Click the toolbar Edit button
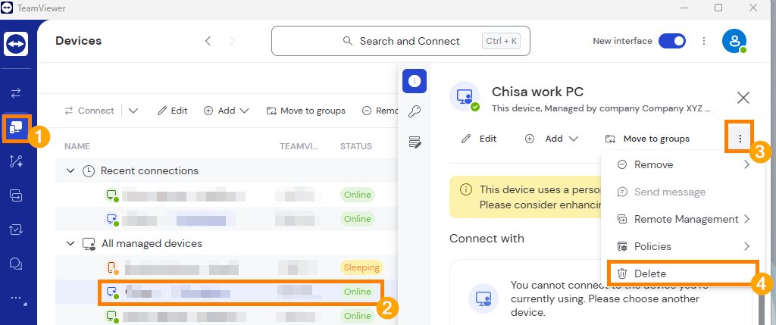This screenshot has width=776, height=325. (172, 111)
